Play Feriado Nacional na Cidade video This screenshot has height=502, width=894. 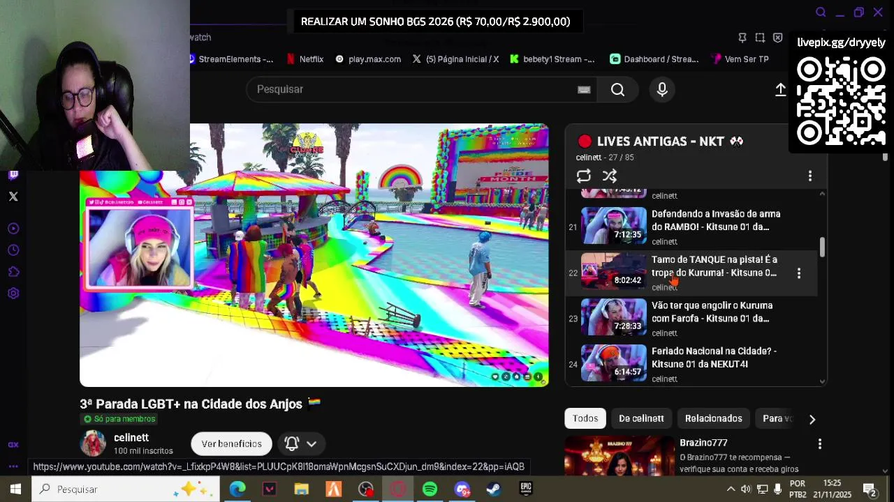[x=714, y=358]
